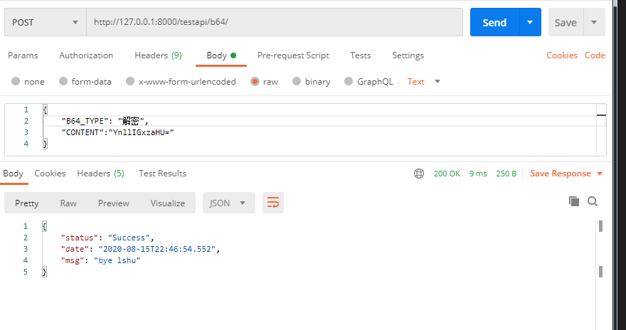The height and width of the screenshot is (330, 626).
Task: Select the binary body radio button
Action: point(296,81)
